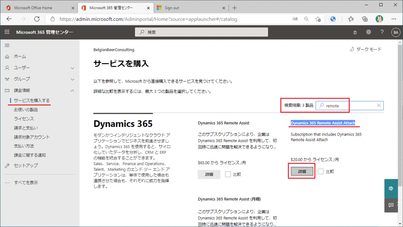Add this page to favorites with the star icon
Screen dimensions: 403x227
pyautogui.click(x=318, y=19)
